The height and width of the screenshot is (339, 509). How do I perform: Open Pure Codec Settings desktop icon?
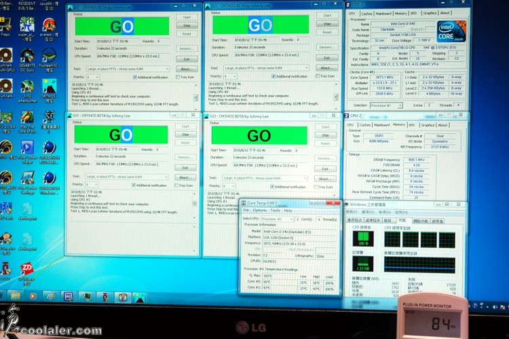point(27,182)
